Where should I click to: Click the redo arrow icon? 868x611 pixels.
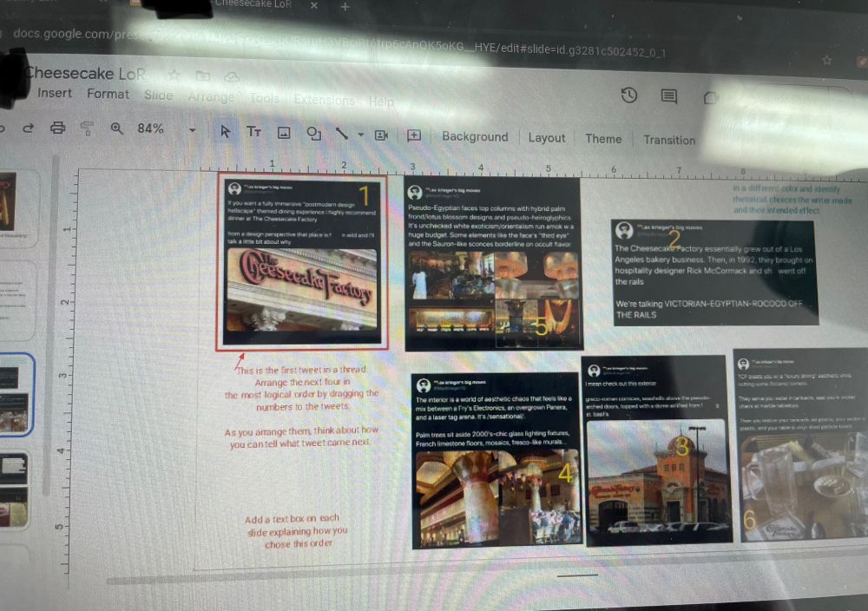(28, 128)
